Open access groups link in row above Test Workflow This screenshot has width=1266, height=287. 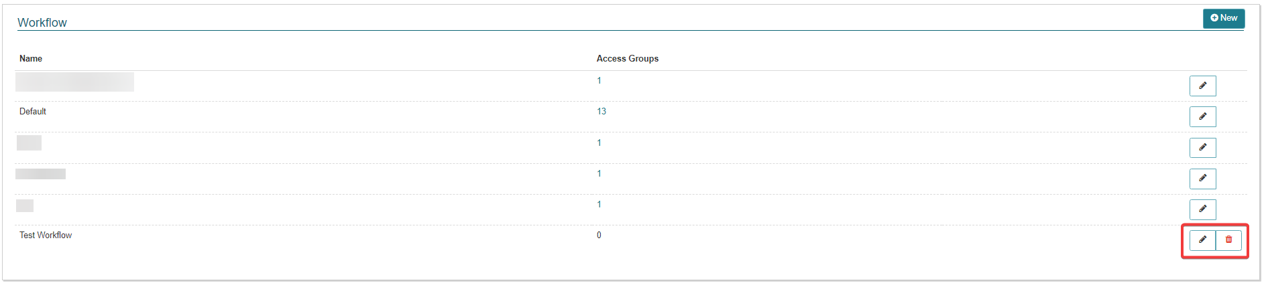[599, 204]
